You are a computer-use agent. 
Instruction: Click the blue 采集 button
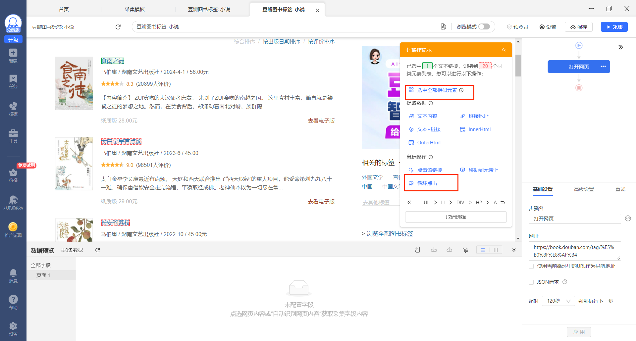click(614, 27)
